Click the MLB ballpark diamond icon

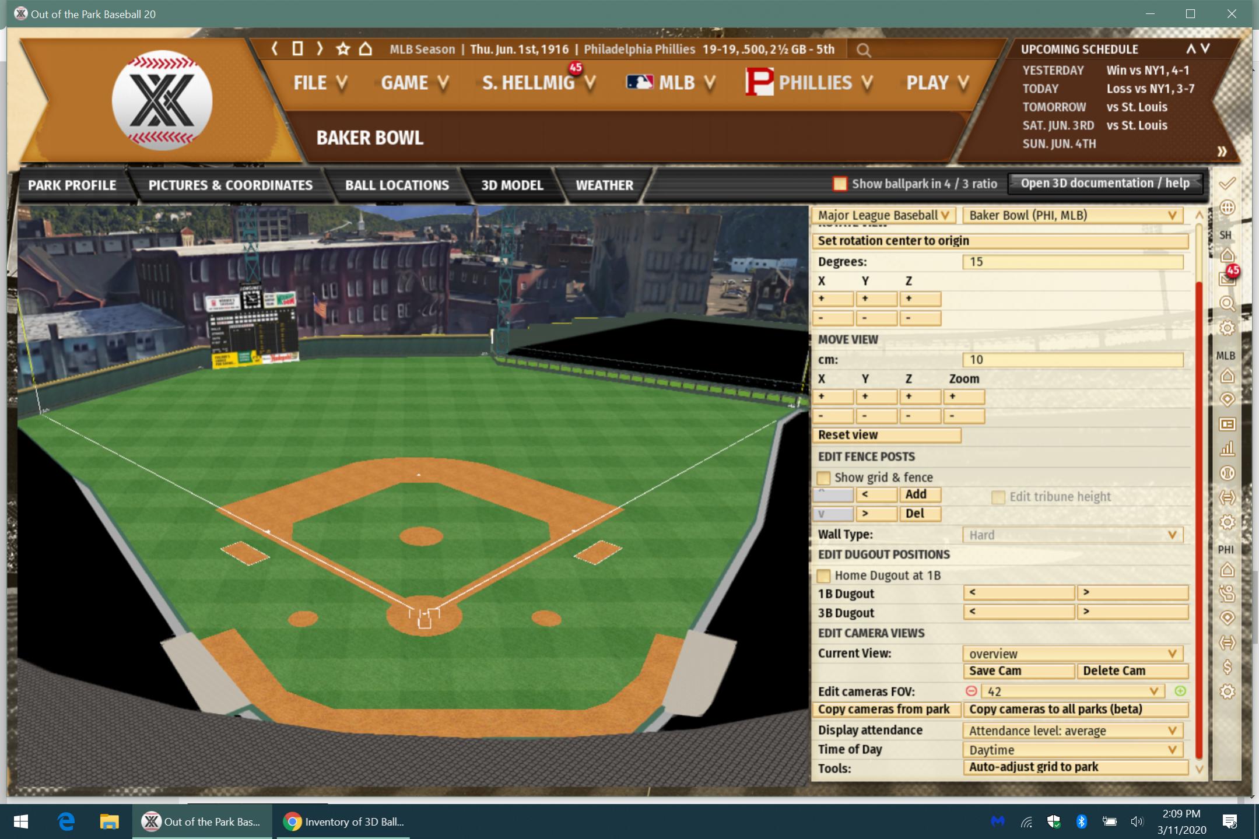coord(1227,399)
